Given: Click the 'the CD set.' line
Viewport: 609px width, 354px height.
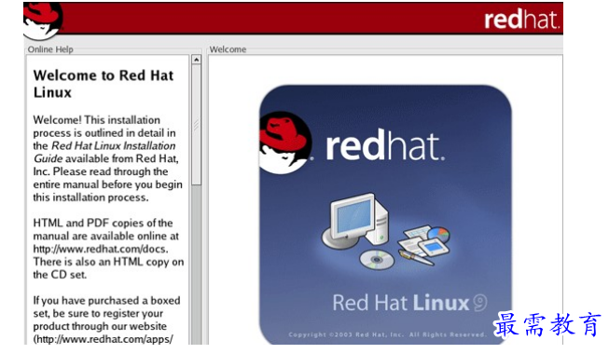Looking at the screenshot, I should pyautogui.click(x=60, y=275).
